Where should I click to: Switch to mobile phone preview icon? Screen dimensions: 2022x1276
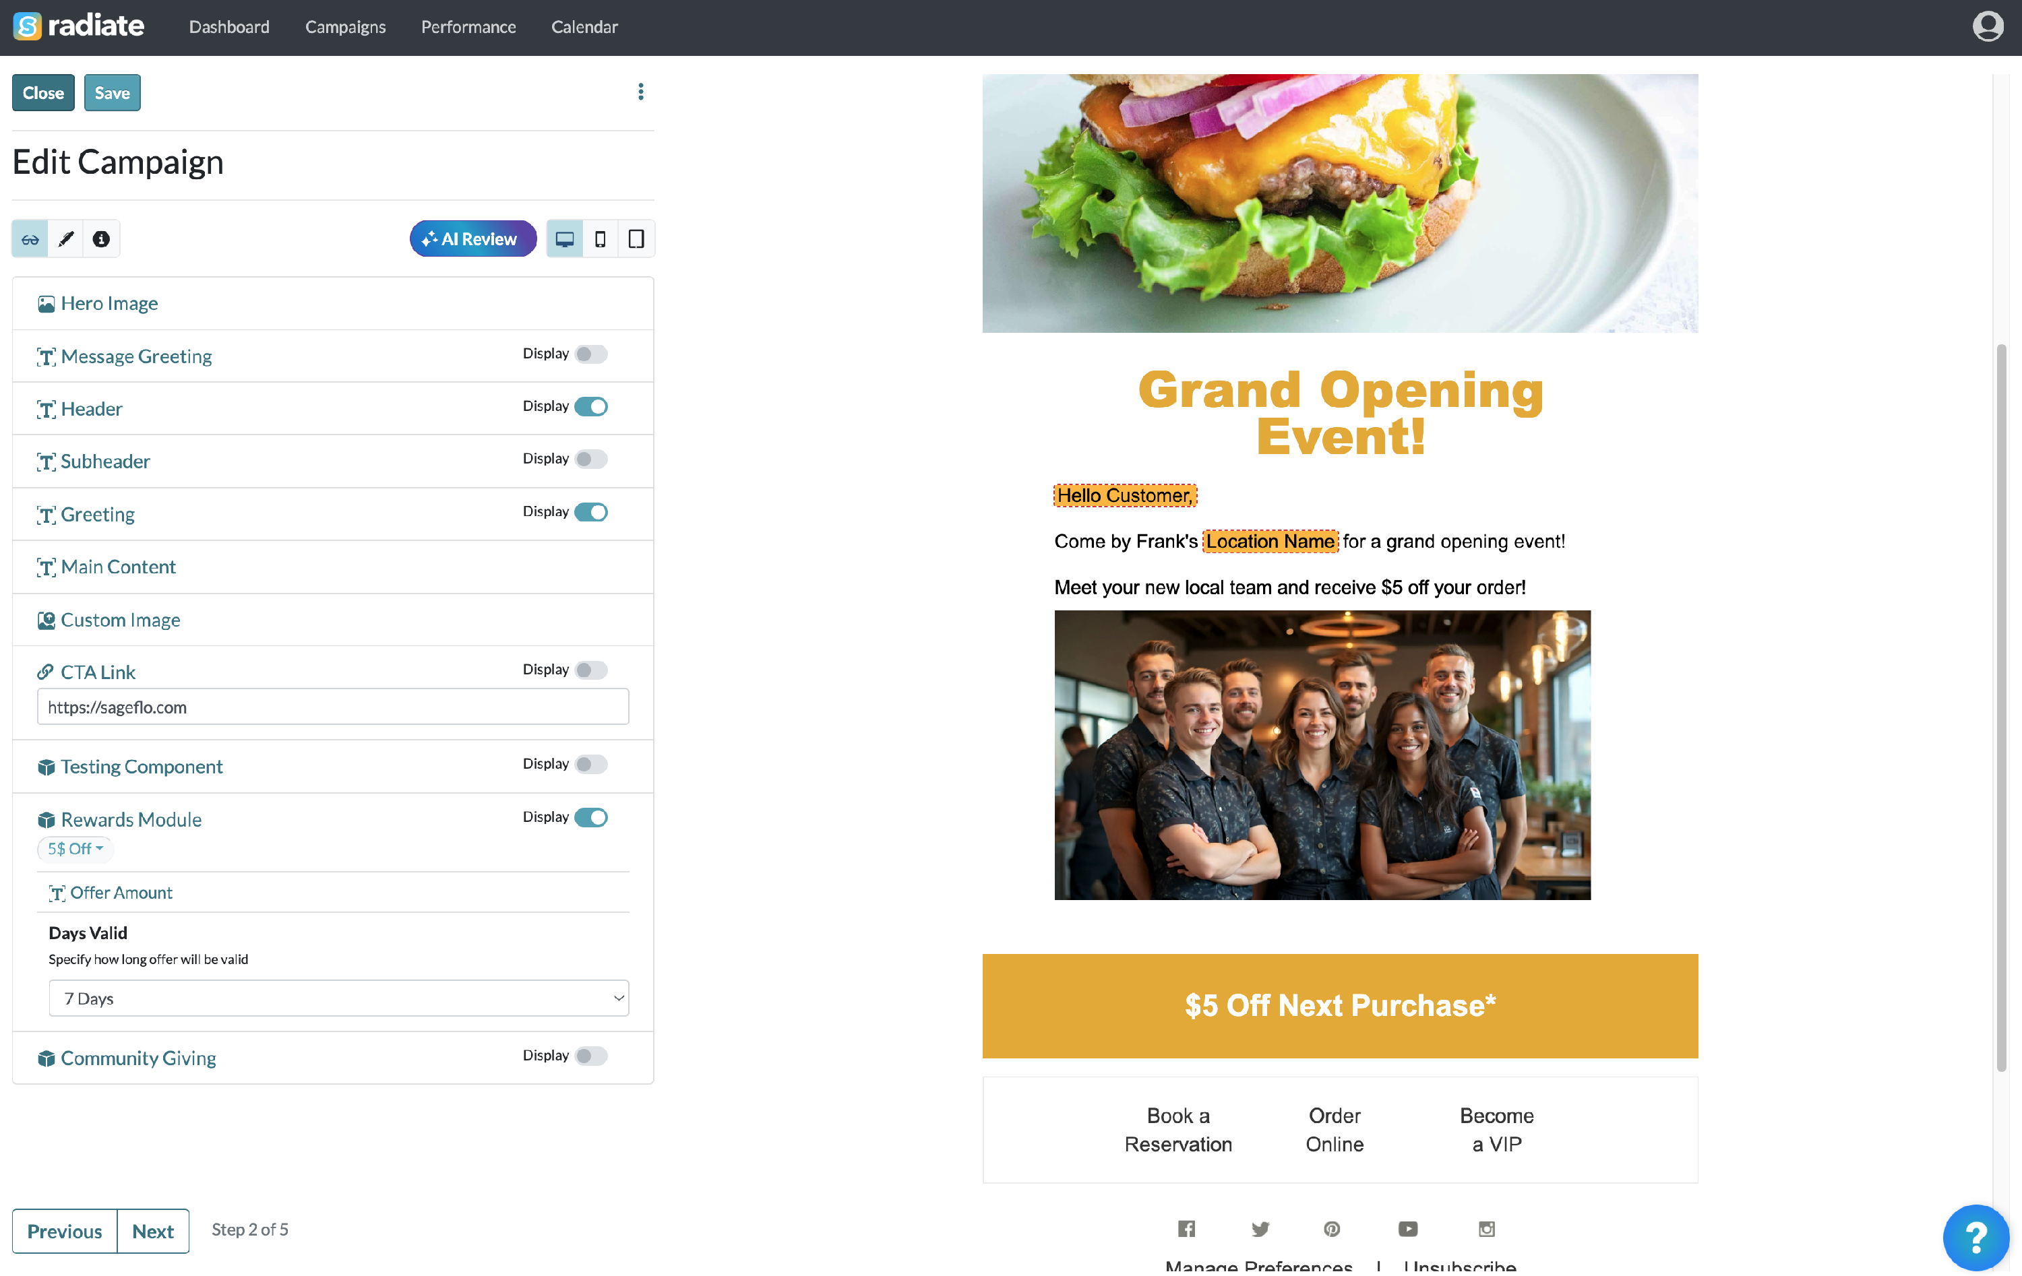click(601, 239)
